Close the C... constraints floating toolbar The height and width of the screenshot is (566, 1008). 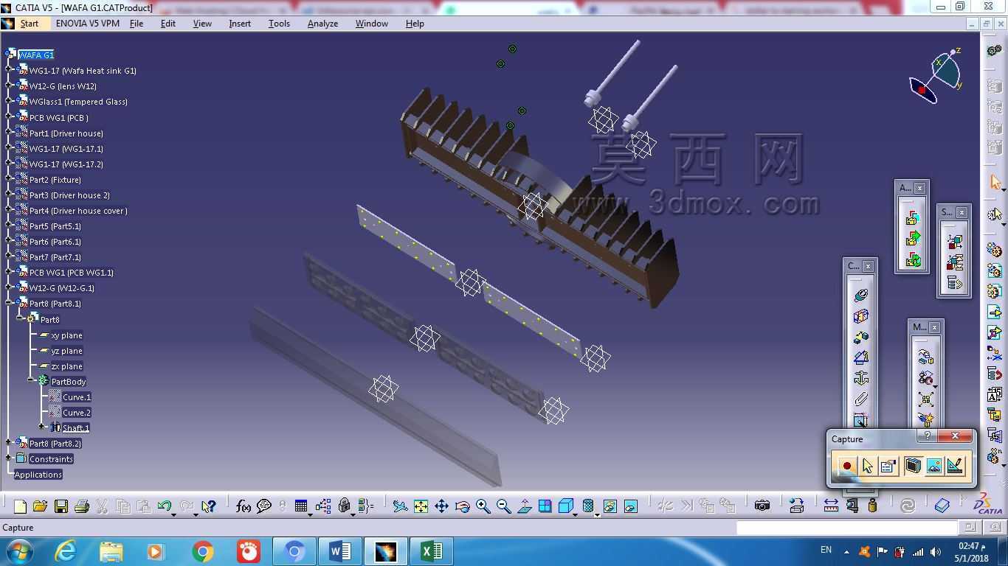869,266
